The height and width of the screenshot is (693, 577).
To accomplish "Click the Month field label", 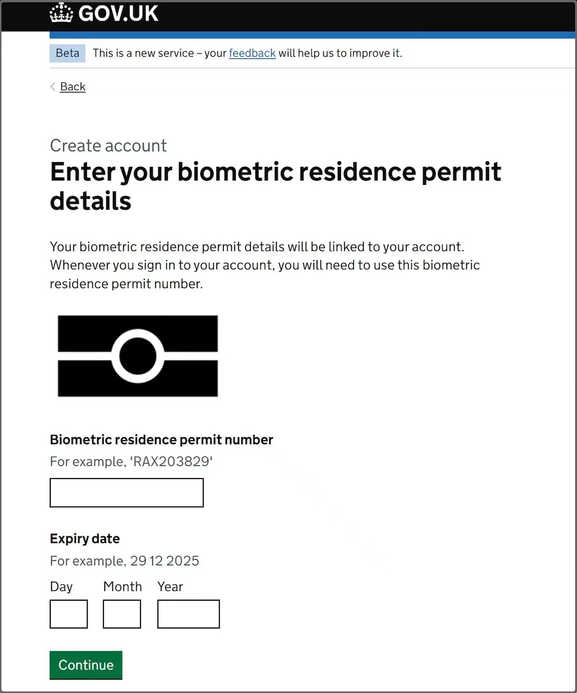I will [x=122, y=587].
